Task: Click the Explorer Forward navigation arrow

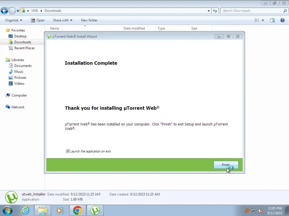Action: (x=12, y=11)
